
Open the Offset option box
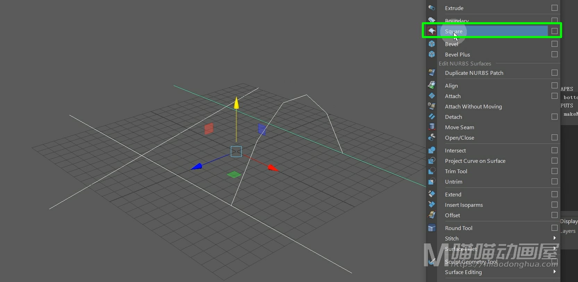[554, 215]
